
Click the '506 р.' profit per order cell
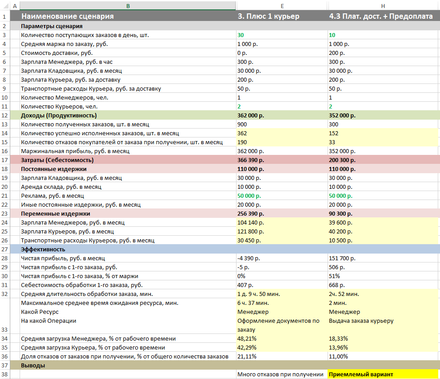383,267
